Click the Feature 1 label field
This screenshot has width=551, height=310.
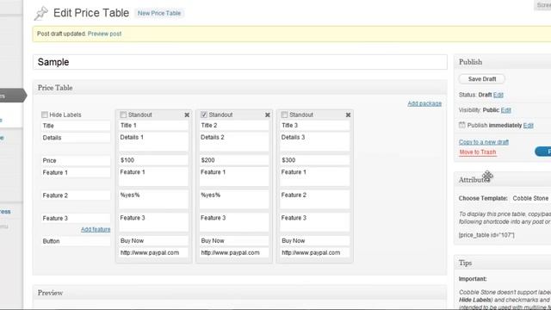click(76, 172)
